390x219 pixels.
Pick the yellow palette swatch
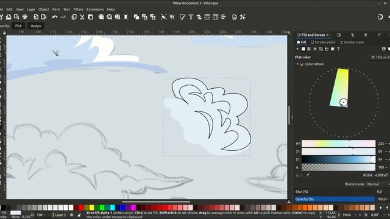point(92,207)
